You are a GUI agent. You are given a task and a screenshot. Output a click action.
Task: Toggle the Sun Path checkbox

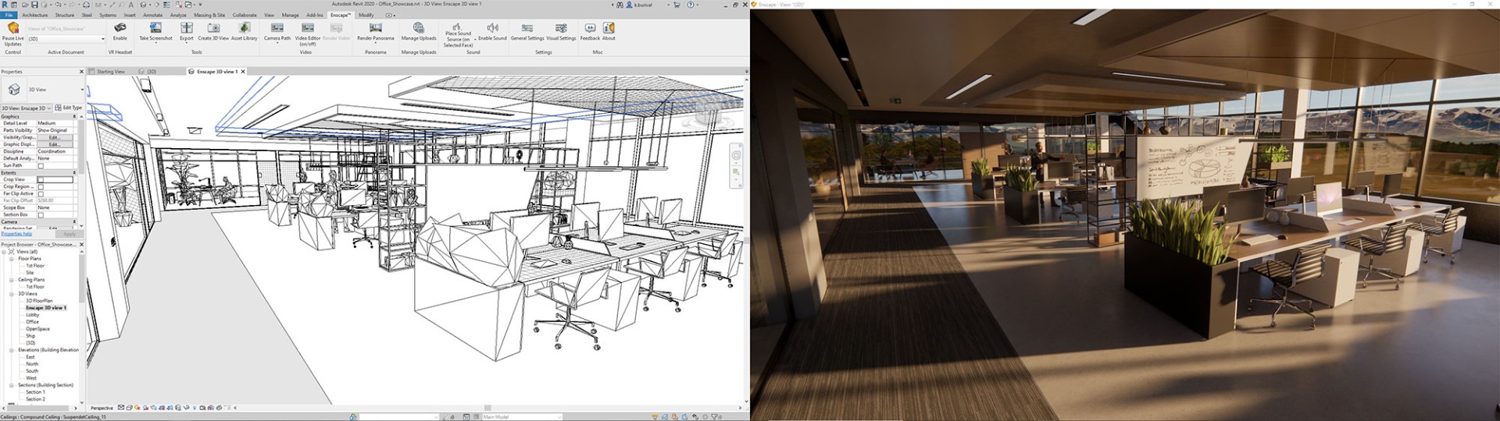pyautogui.click(x=41, y=165)
